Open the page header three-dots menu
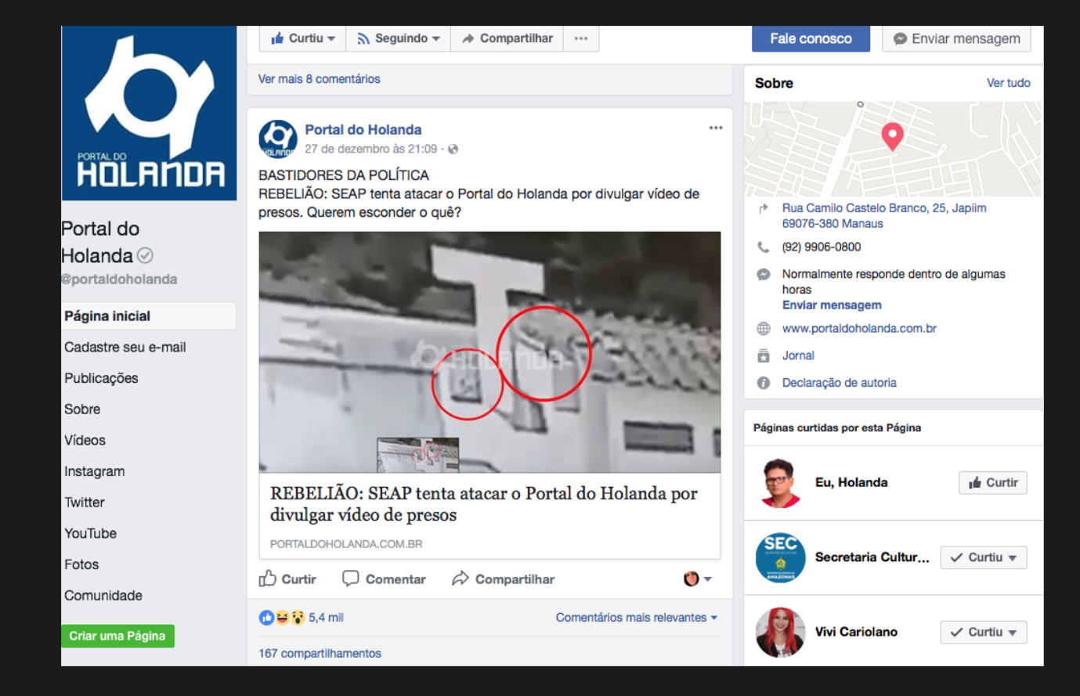This screenshot has height=696, width=1080. (581, 38)
